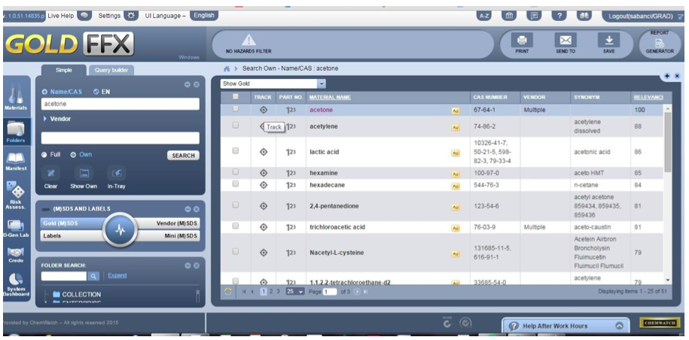Select Vendor (M)SDS option
Image resolution: width=689 pixels, height=340 pixels.
pyautogui.click(x=169, y=223)
